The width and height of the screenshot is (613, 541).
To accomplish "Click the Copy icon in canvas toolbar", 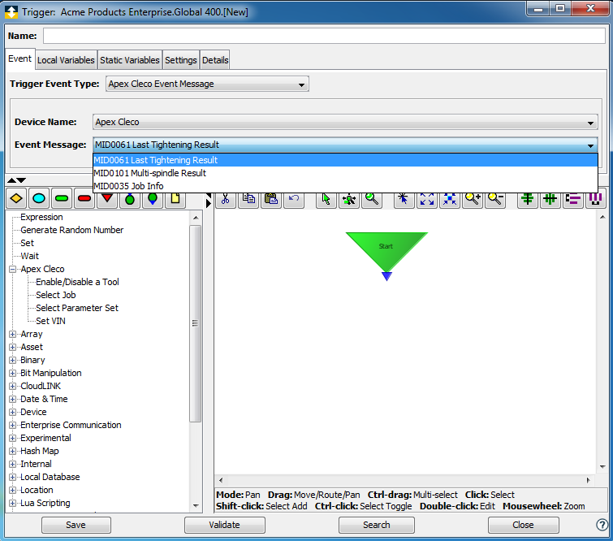I will [248, 199].
